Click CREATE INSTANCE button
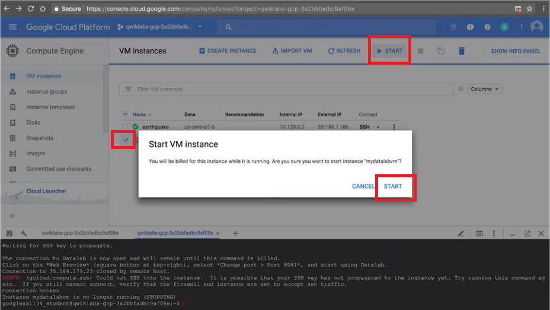 point(228,51)
